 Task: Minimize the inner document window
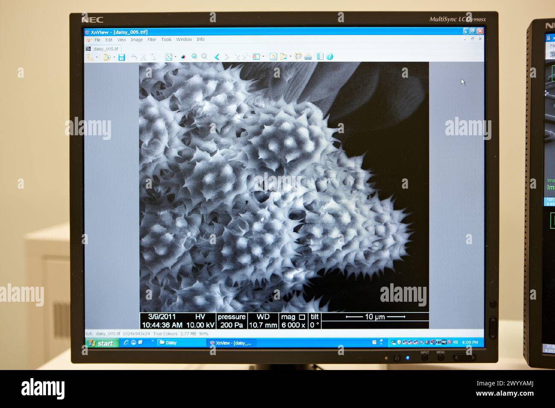click(465, 39)
